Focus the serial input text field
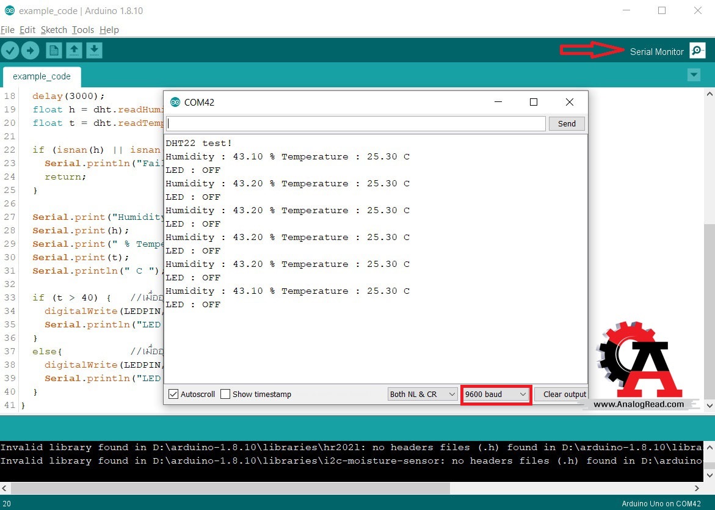 [356, 123]
